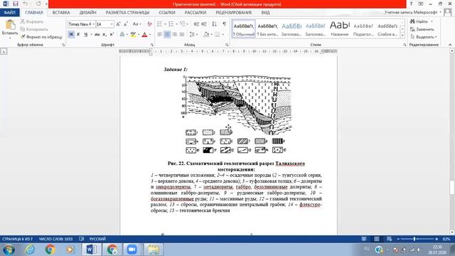Toggle subscript formatting
Viewport: 455px width, 256px height.
[105, 35]
